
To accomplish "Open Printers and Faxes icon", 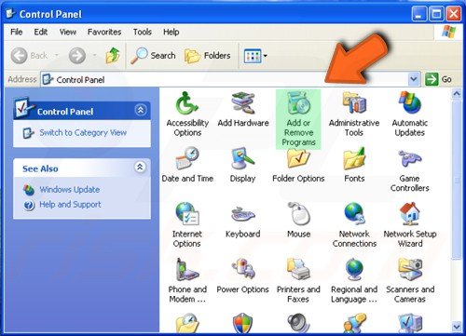I will pos(298,269).
